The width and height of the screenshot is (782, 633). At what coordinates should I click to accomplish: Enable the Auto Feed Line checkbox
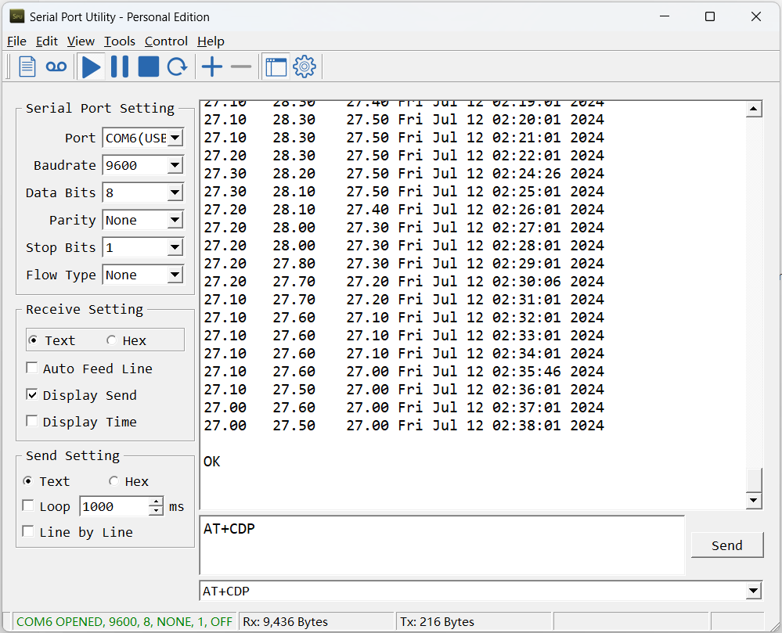(32, 369)
